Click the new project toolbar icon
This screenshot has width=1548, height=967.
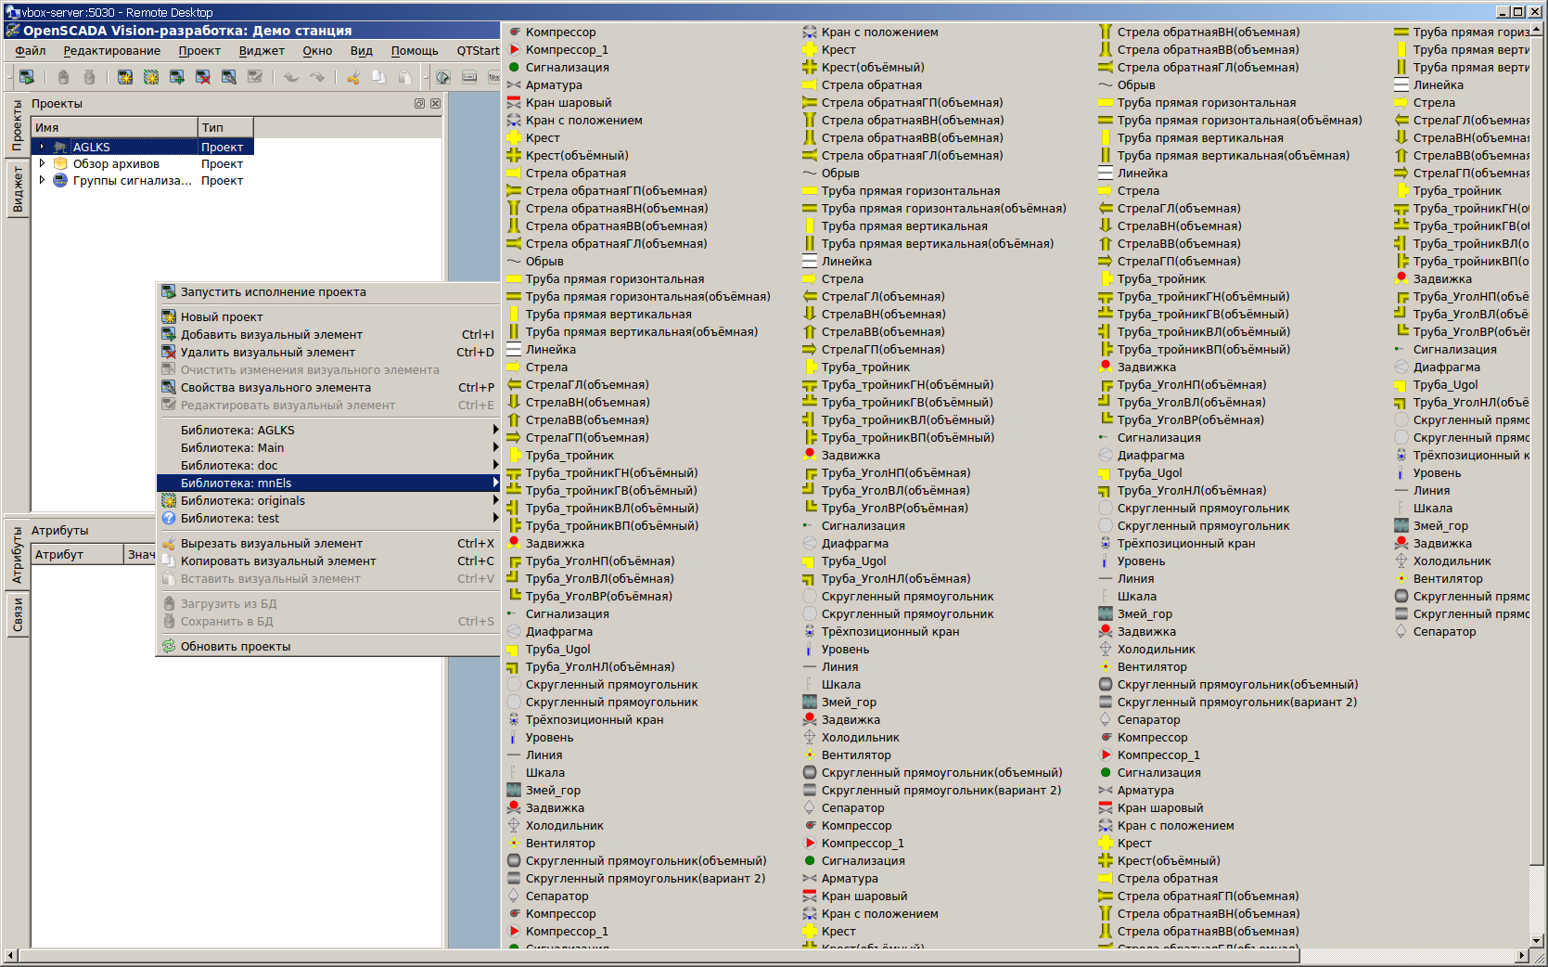[x=125, y=77]
